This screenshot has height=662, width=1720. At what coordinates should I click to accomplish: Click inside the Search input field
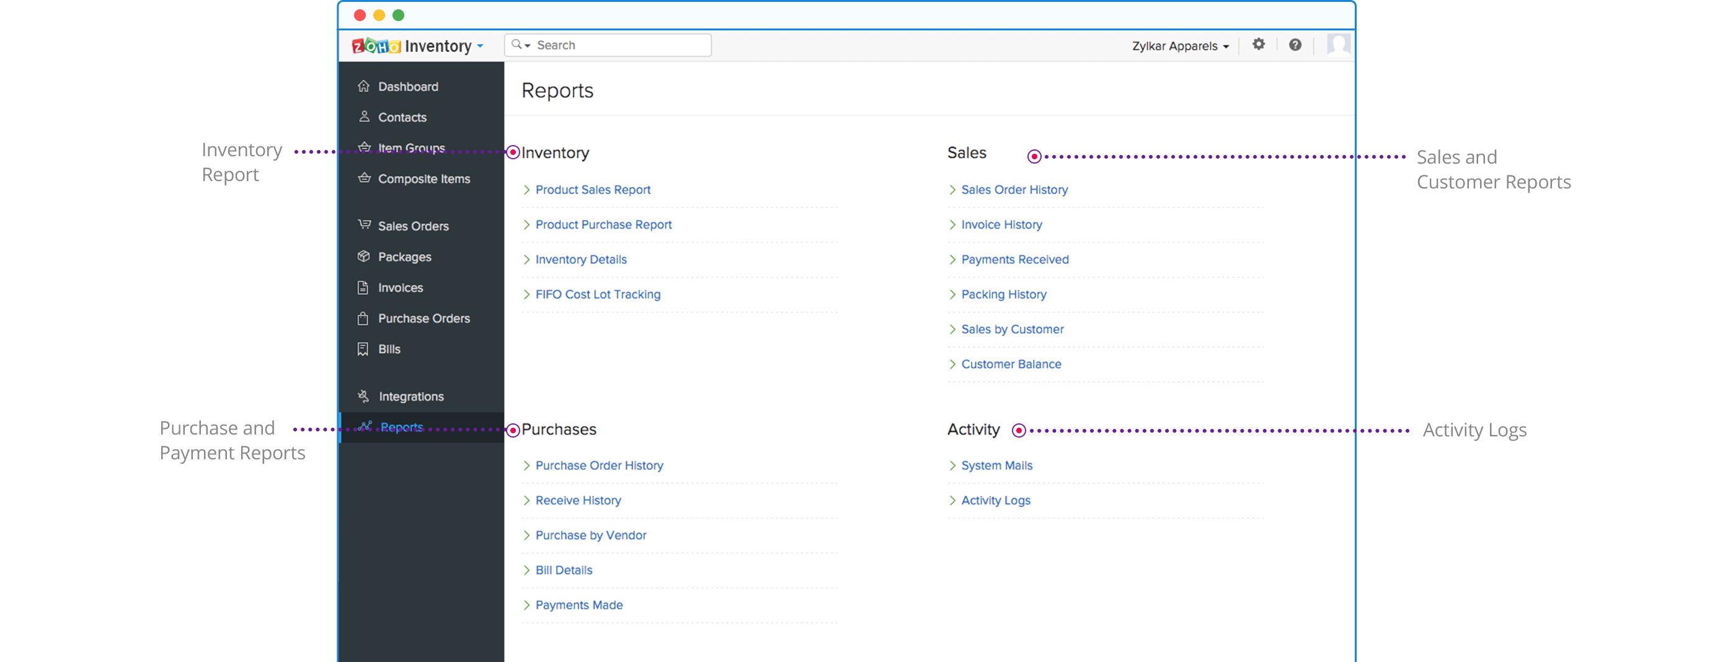coord(614,44)
